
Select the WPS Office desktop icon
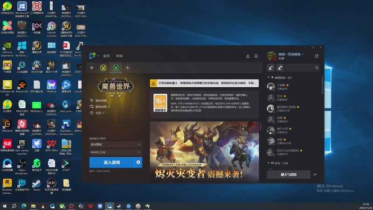point(52,146)
